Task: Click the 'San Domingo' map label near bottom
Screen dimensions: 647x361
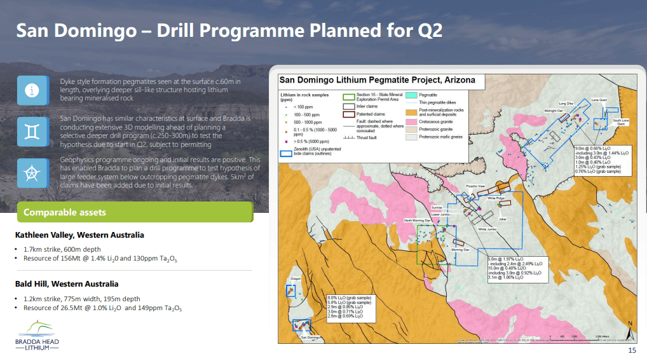Action: (310, 337)
